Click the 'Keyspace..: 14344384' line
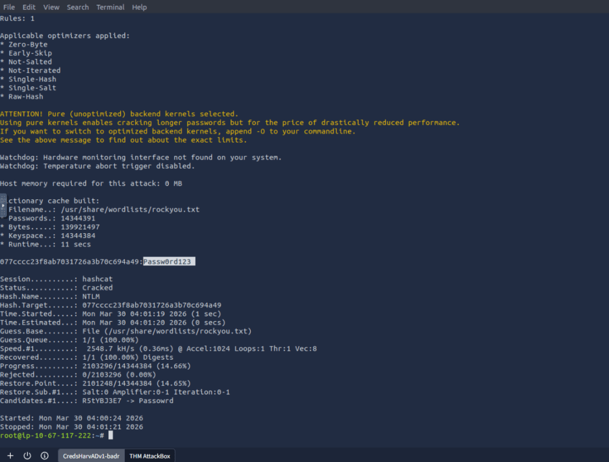The image size is (609, 462). (48, 235)
